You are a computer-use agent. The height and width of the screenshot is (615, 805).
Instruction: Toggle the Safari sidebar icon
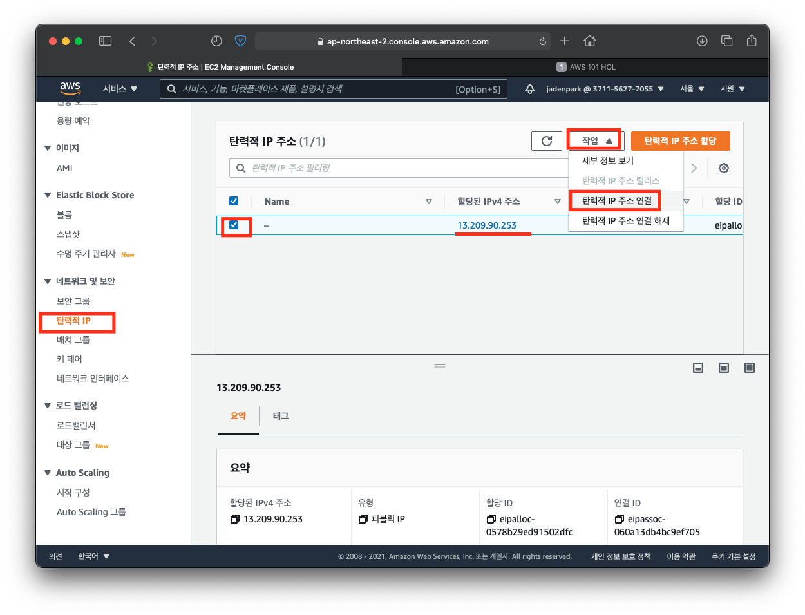pyautogui.click(x=106, y=41)
